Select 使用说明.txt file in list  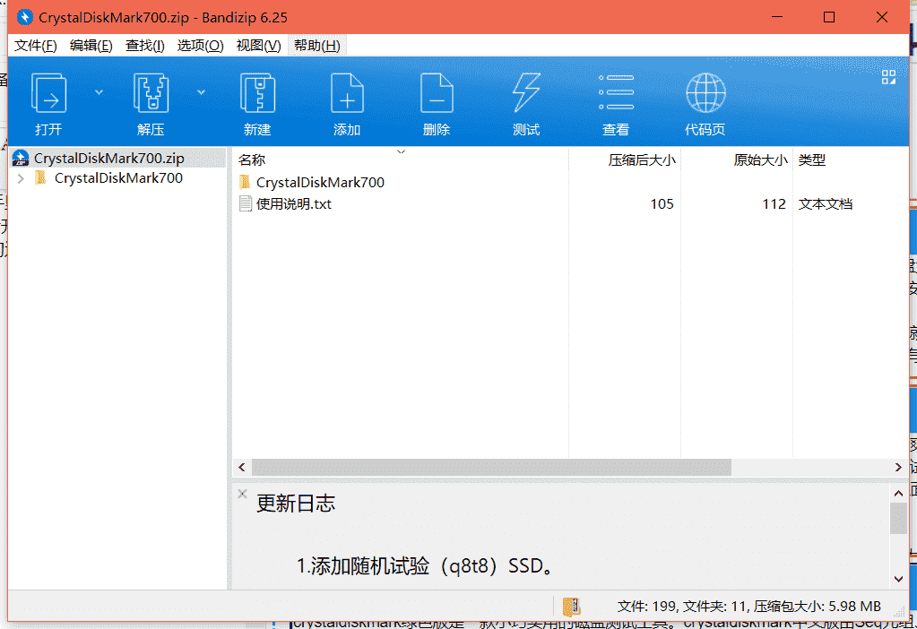coord(293,204)
